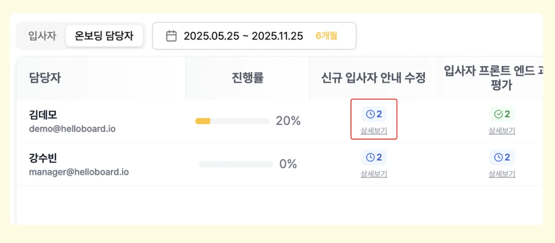Click the calendar icon in date range
Viewport: 555px width, 243px height.
point(171,36)
